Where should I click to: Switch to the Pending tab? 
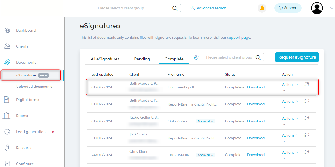142,59
